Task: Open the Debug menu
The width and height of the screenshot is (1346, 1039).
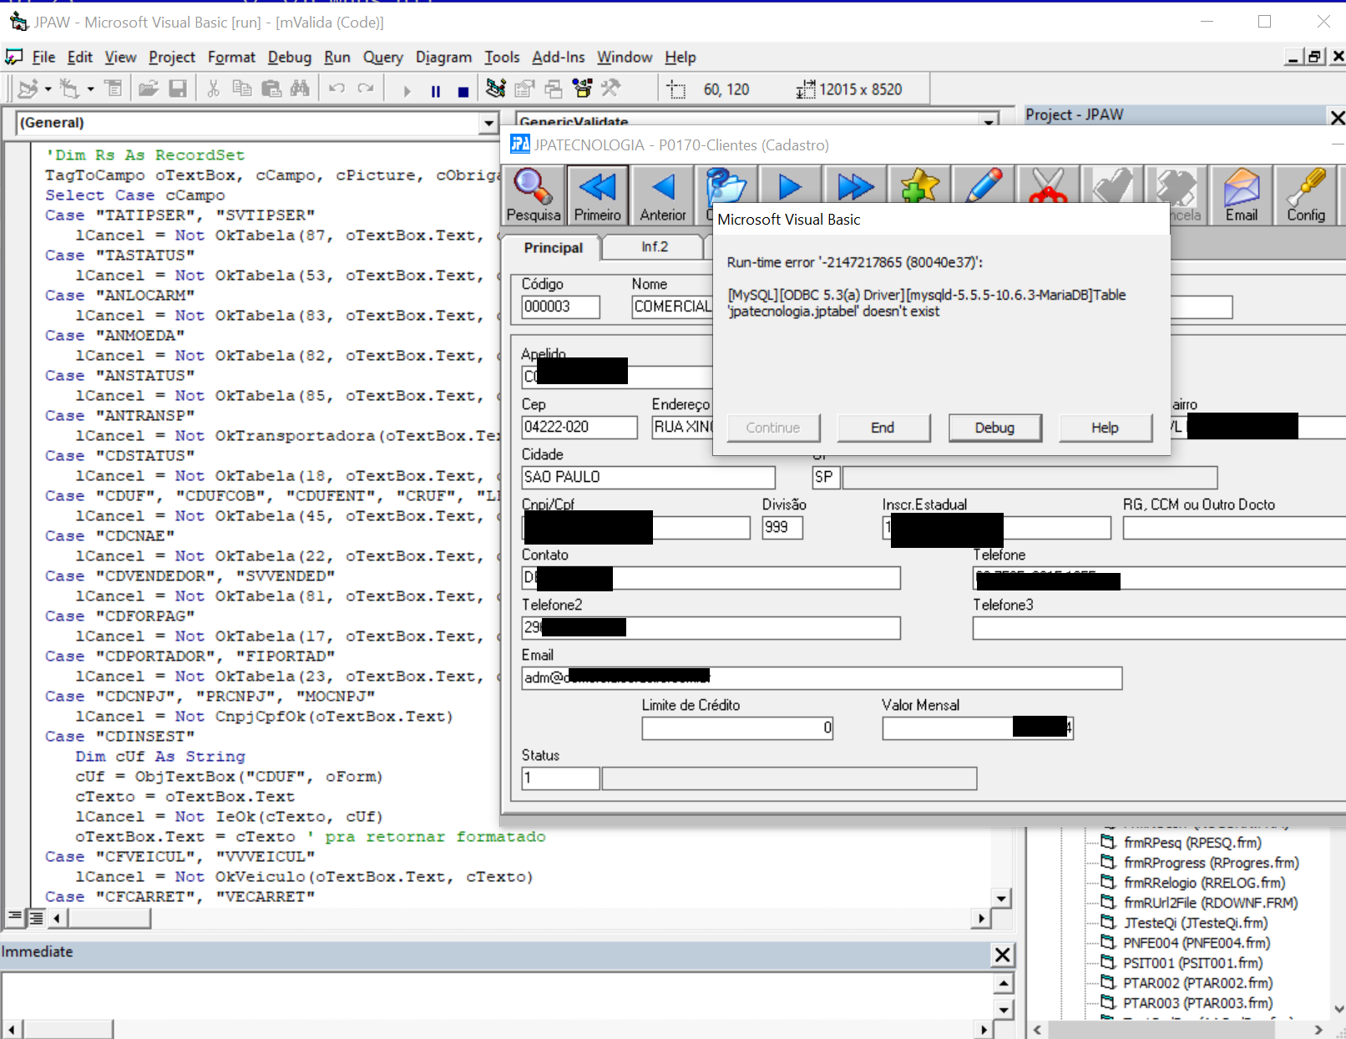Action: click(x=289, y=57)
